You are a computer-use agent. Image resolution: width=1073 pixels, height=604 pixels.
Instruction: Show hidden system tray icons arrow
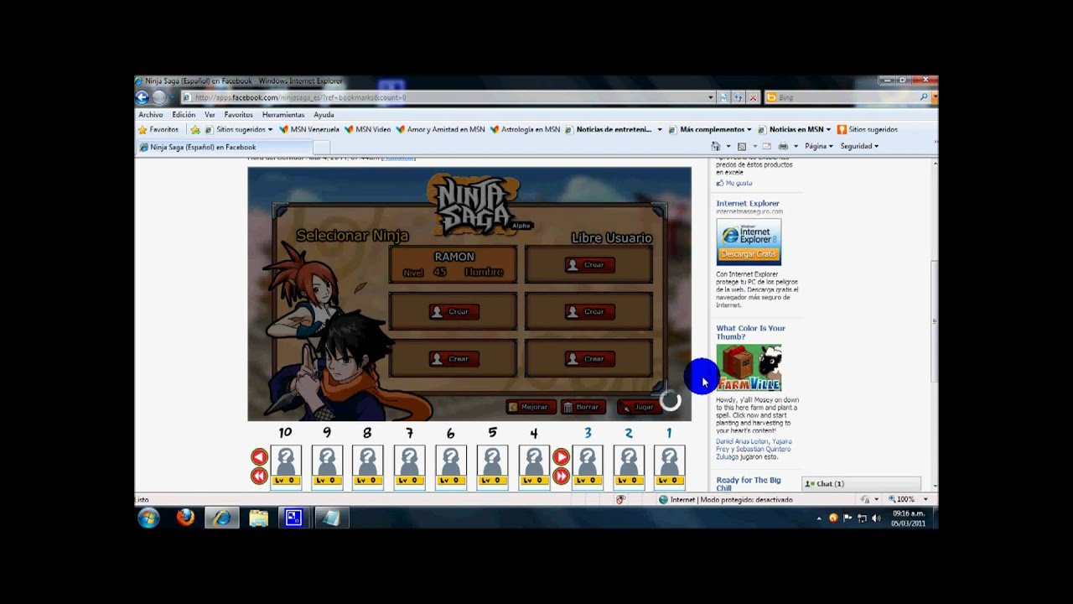point(819,518)
